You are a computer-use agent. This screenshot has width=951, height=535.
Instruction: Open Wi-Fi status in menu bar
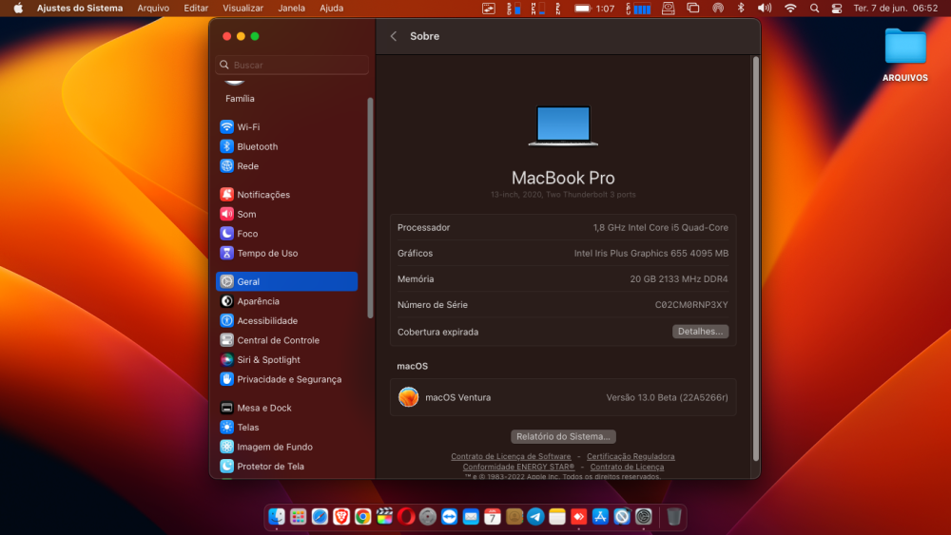789,8
